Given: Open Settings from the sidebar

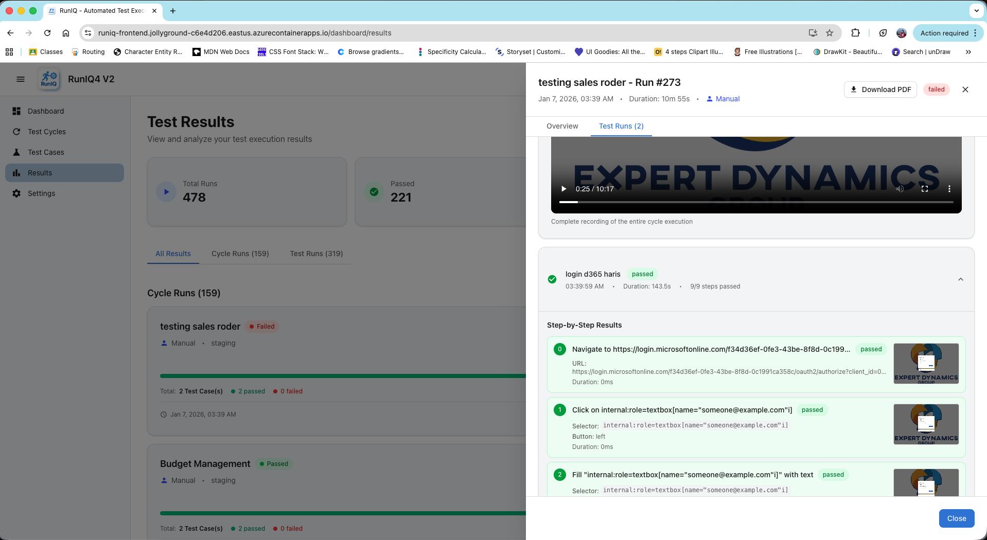Looking at the screenshot, I should pyautogui.click(x=65, y=193).
